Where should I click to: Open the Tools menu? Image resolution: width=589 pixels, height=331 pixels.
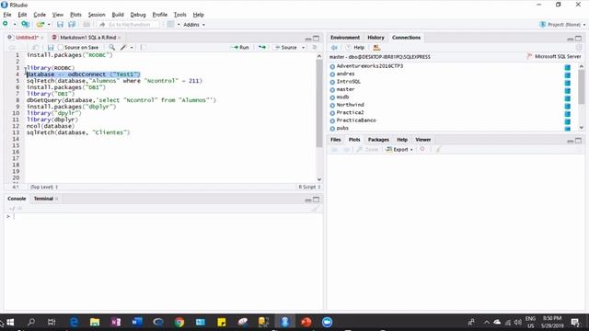(x=180, y=15)
